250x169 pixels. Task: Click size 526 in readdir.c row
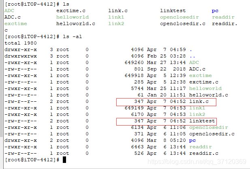pos(139,153)
